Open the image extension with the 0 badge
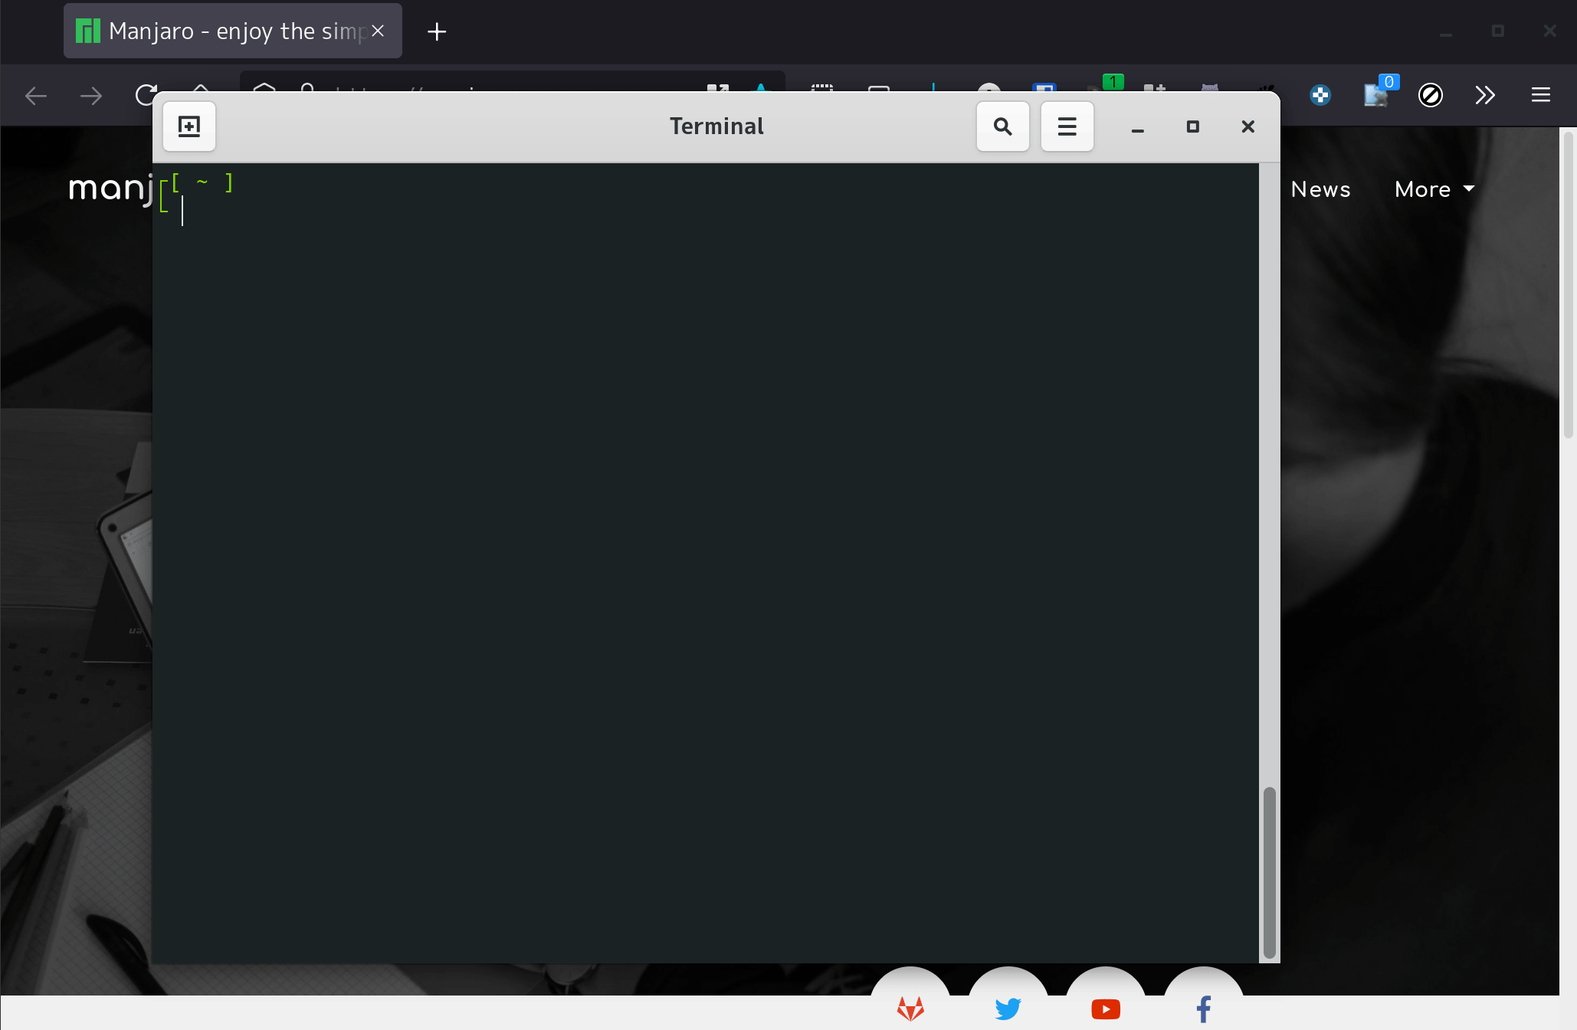The height and width of the screenshot is (1030, 1577). (x=1376, y=95)
